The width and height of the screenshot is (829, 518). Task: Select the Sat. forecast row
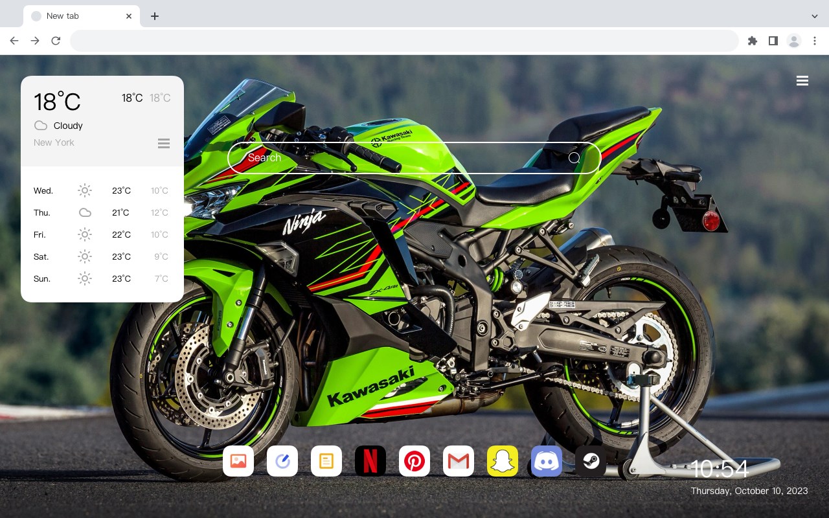point(102,256)
